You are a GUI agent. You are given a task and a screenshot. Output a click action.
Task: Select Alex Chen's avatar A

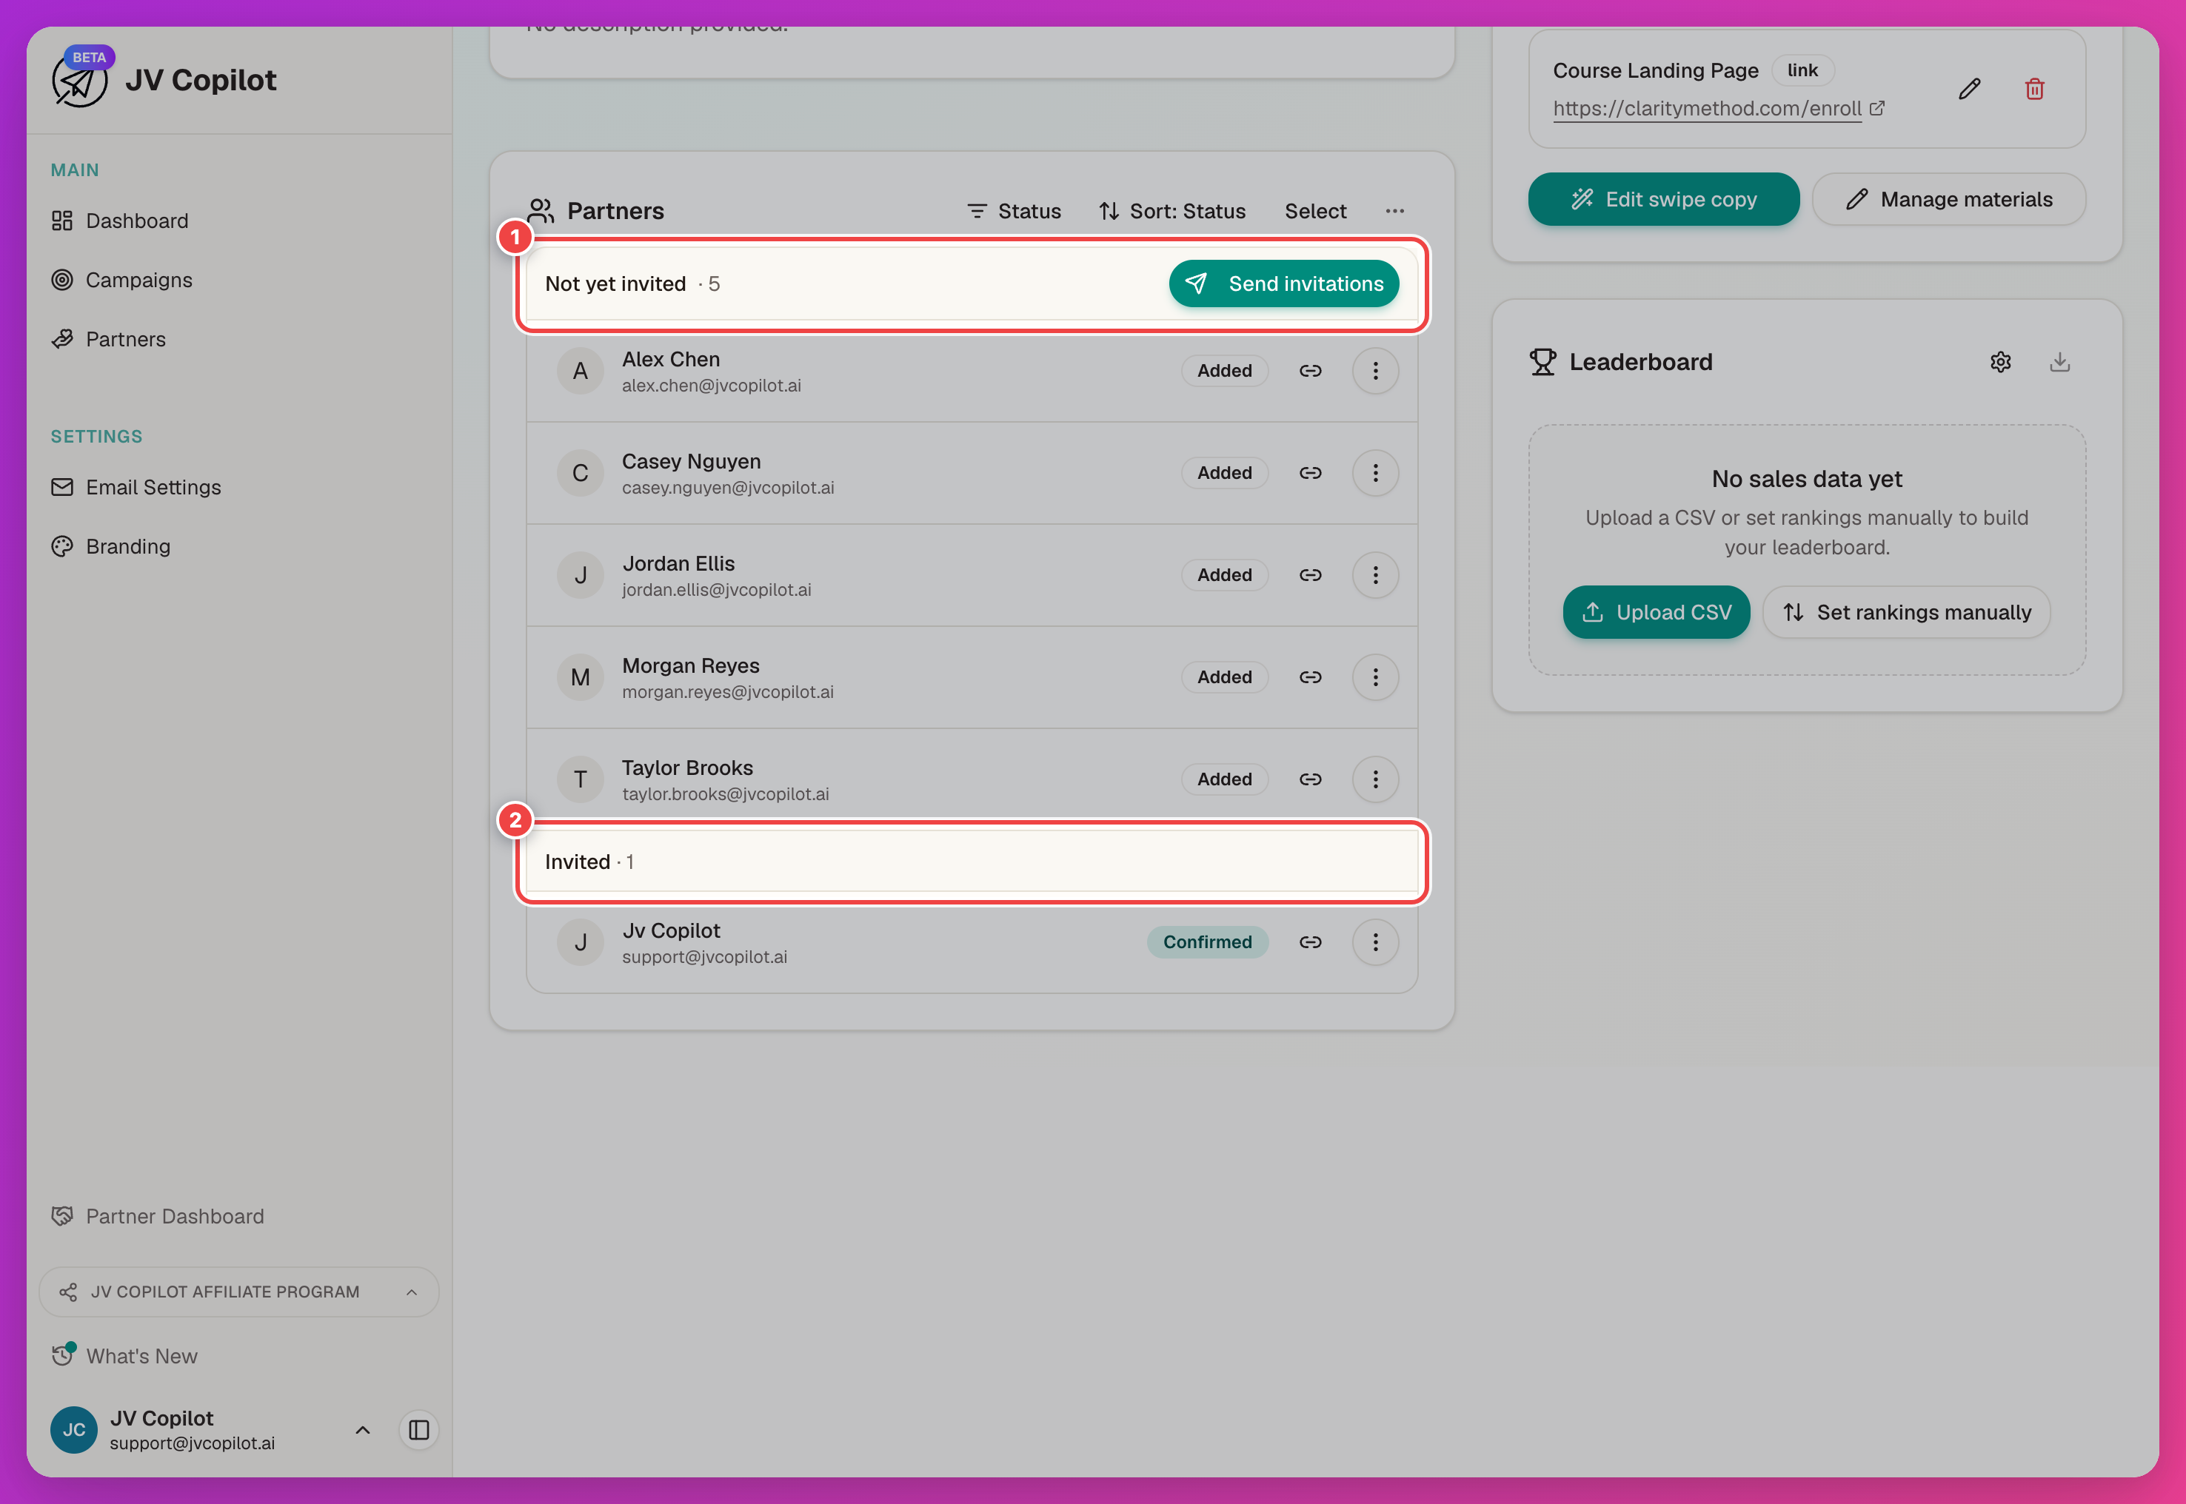click(x=581, y=370)
